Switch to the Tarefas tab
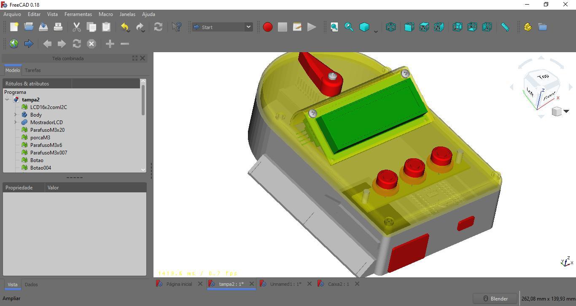Screen dimensions: 576x306 33,70
